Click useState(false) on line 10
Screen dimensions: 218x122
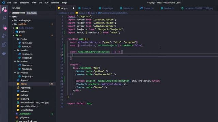133,45
